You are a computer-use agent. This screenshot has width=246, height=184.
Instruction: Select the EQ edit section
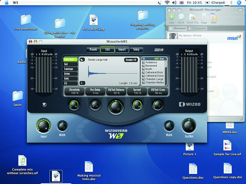click(x=70, y=84)
